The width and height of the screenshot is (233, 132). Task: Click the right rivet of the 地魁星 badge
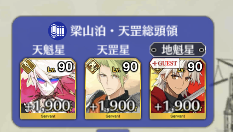tap(201, 50)
